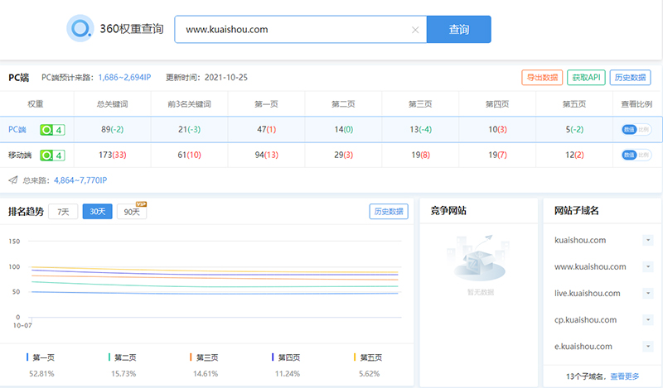The width and height of the screenshot is (663, 388).
Task: Toggle 第五页 legend item in chart
Action: coord(368,357)
